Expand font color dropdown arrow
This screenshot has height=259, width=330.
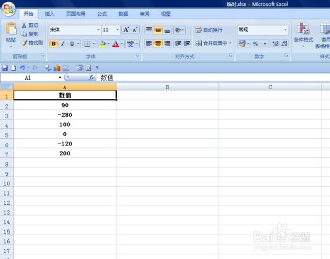pyautogui.click(x=122, y=44)
